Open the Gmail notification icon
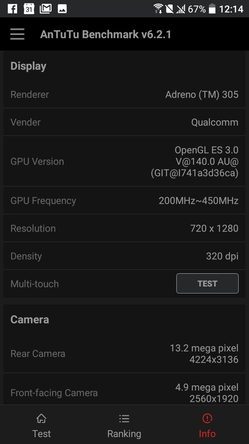Viewport: 249px width, 444px height. pyautogui.click(x=46, y=9)
